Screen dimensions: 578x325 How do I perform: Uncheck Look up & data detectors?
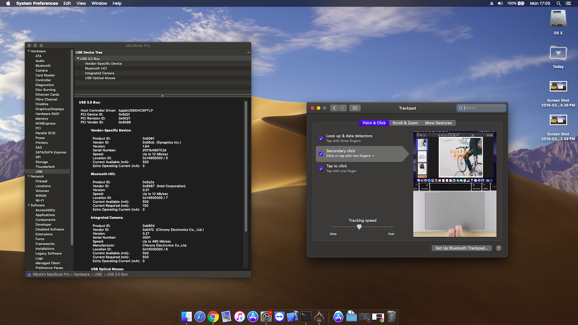point(320,138)
